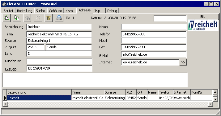Focus the Telefon field 04422/955-333
221x116 pixels.
point(154,34)
